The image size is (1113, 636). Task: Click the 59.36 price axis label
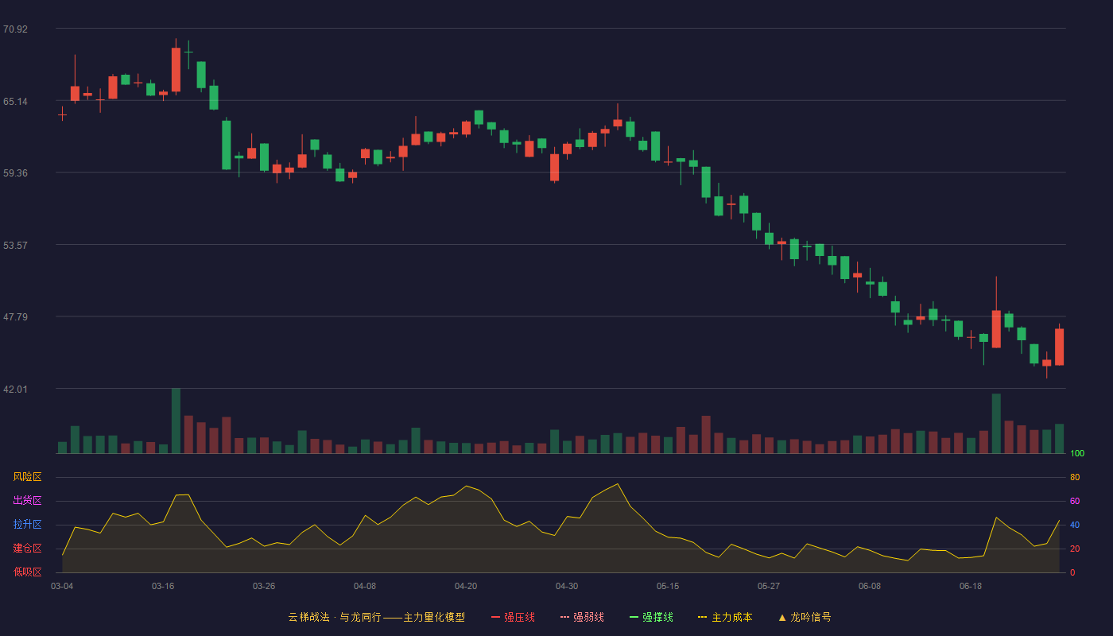click(15, 173)
